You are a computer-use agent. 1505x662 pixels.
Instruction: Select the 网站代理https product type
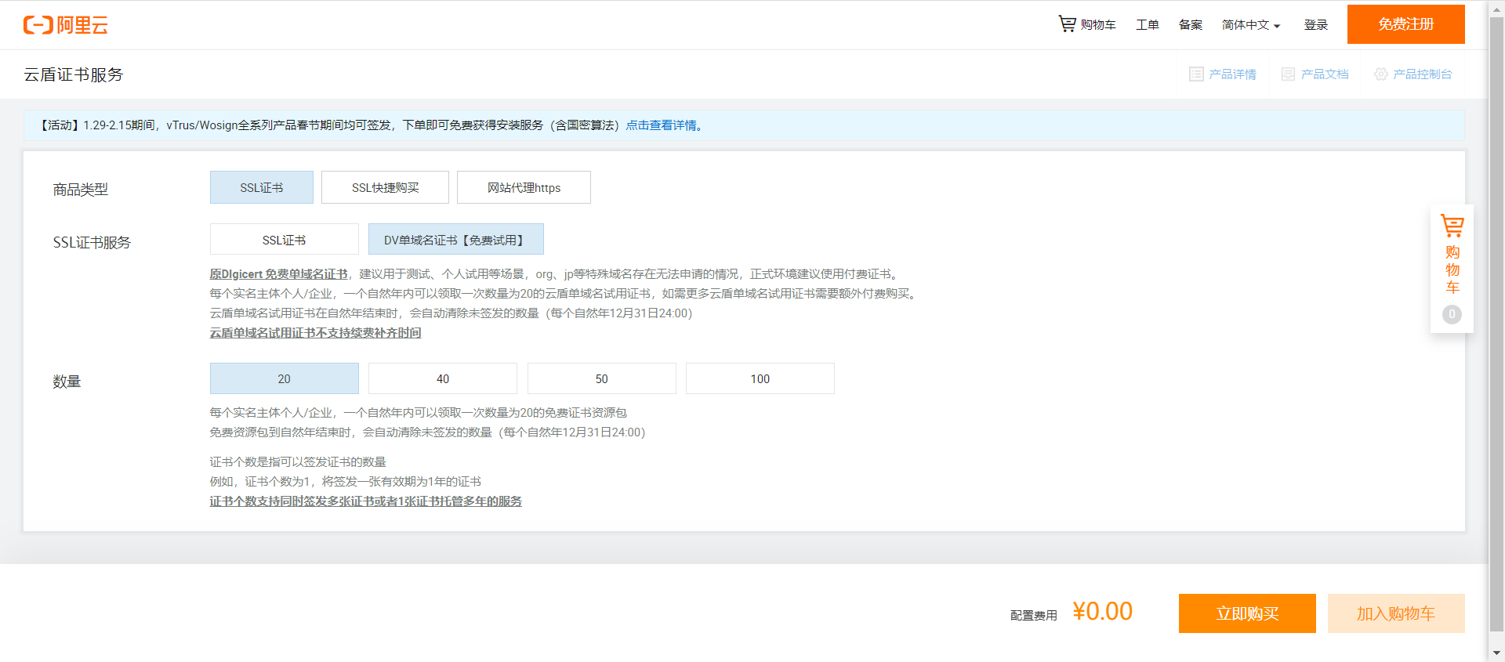point(524,187)
